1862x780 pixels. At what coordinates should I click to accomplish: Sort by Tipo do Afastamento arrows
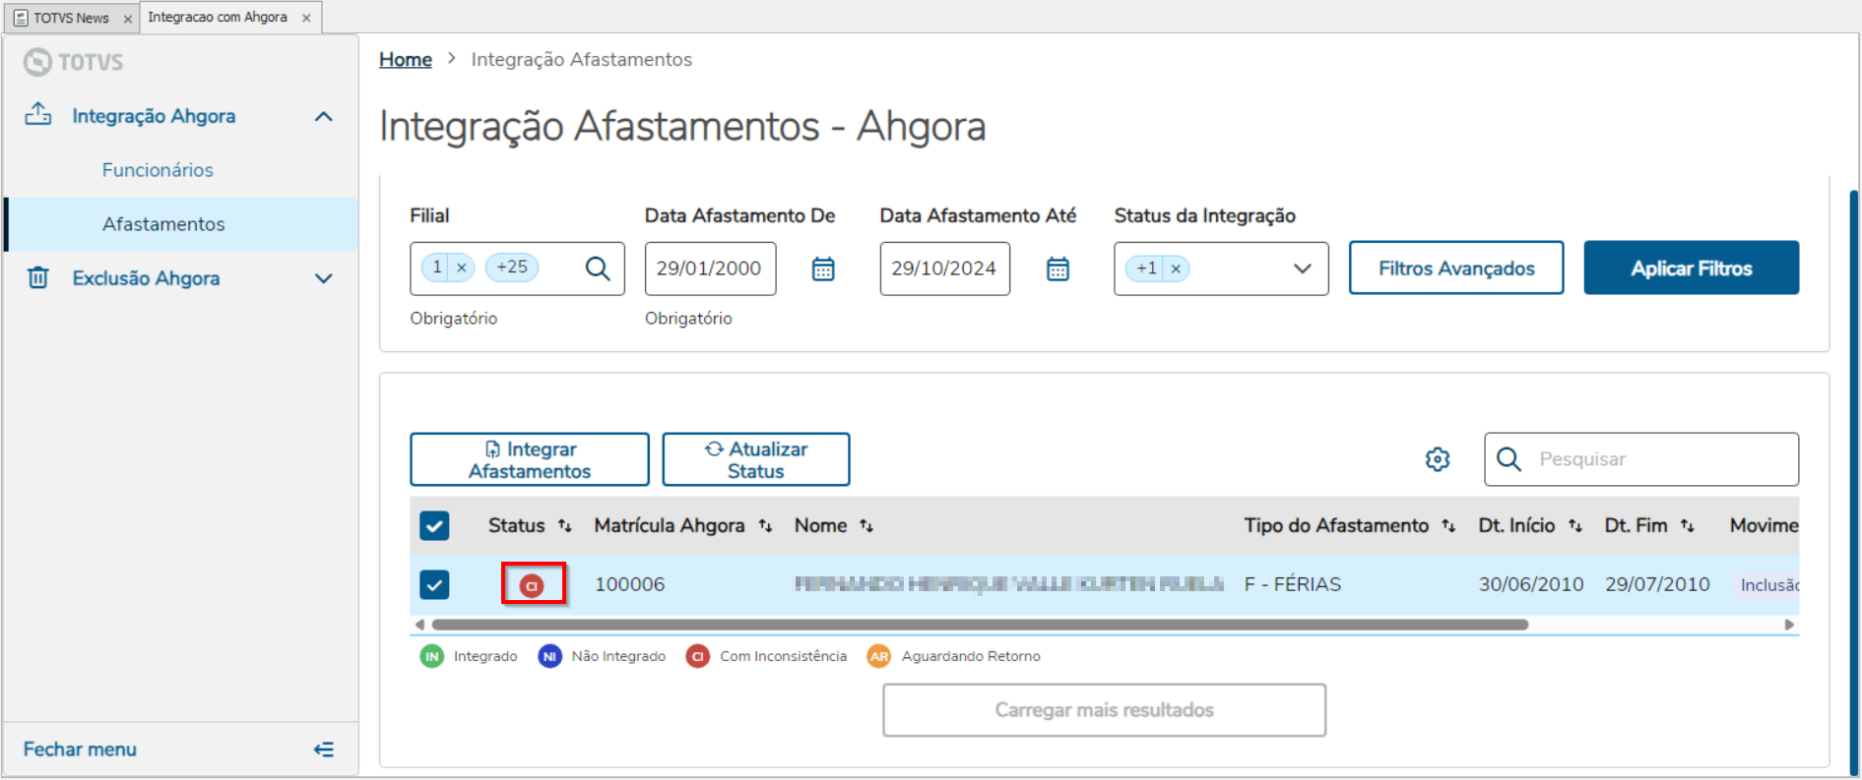1448,526
